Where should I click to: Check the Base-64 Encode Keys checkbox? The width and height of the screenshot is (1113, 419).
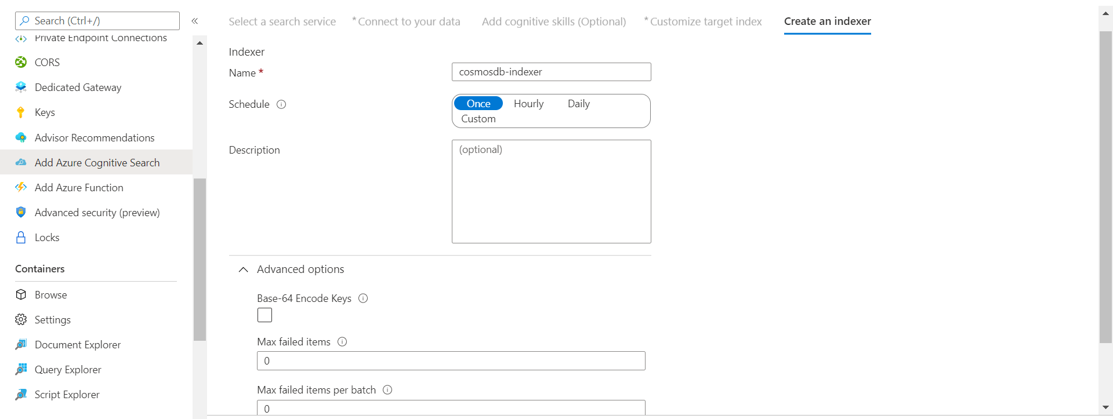click(x=264, y=315)
